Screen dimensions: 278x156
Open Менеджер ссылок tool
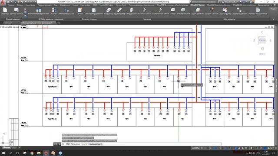66,11
